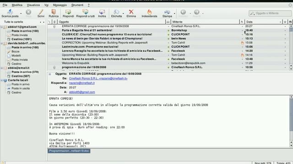293x164 pixels.
Task: Select Posta in arrivo (100) folder
Action: [x=25, y=31]
